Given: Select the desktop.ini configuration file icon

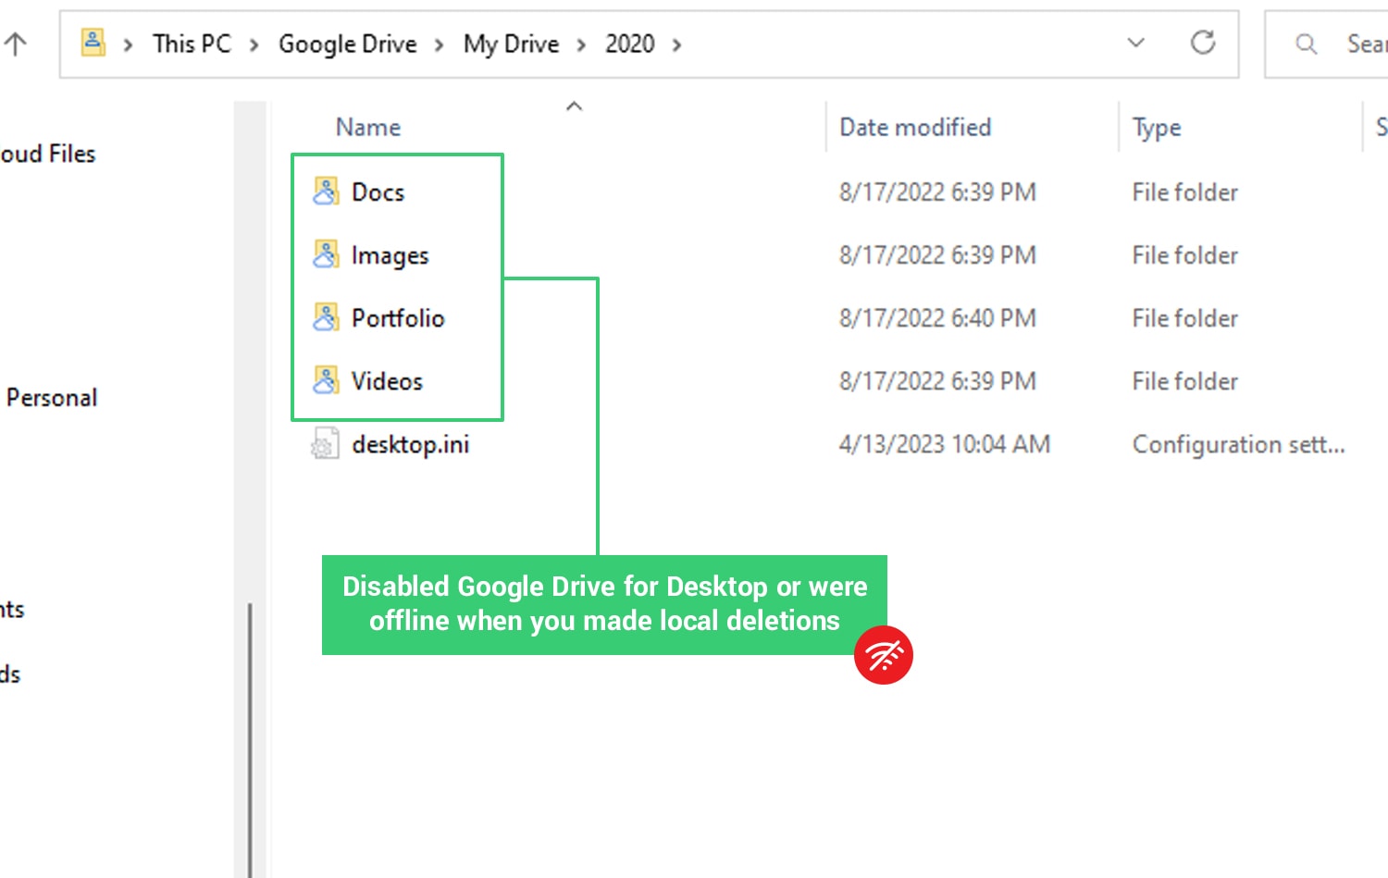Looking at the screenshot, I should click(323, 443).
